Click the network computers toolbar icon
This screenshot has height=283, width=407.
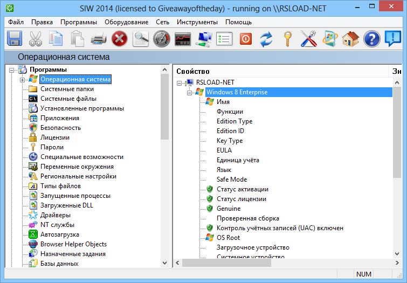point(204,39)
